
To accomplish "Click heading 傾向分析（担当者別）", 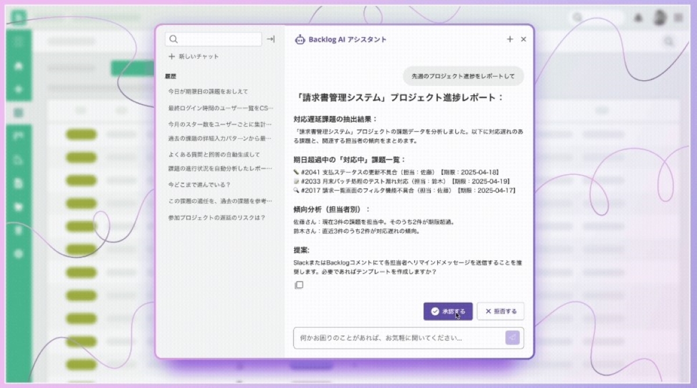I will tap(332, 209).
